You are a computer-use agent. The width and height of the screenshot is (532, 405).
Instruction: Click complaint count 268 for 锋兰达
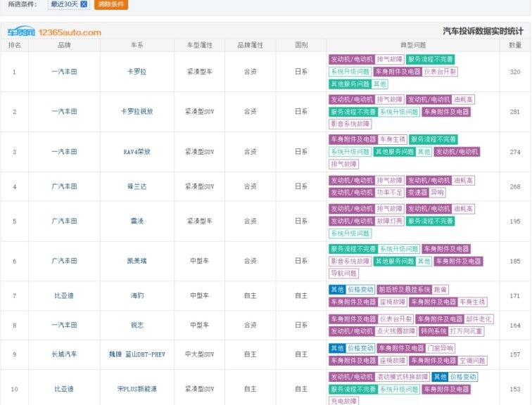click(515, 186)
